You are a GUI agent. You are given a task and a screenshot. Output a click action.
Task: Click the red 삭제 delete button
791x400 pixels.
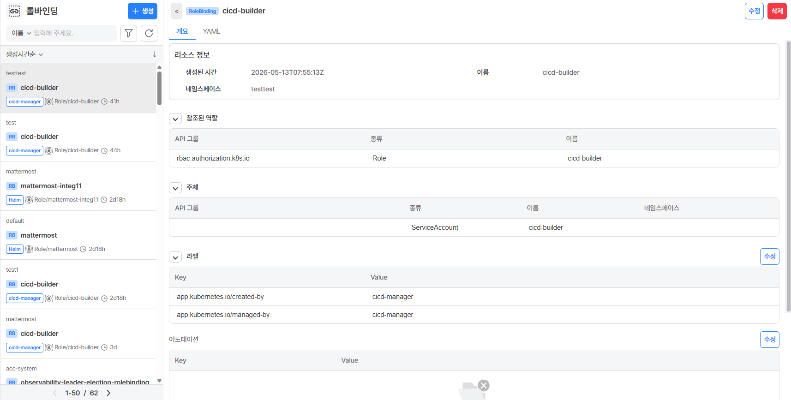[x=777, y=11]
